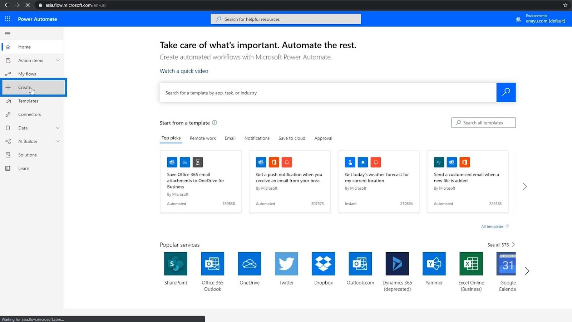Switch to the Save to cloud tab
This screenshot has height=322, width=572.
(x=292, y=138)
